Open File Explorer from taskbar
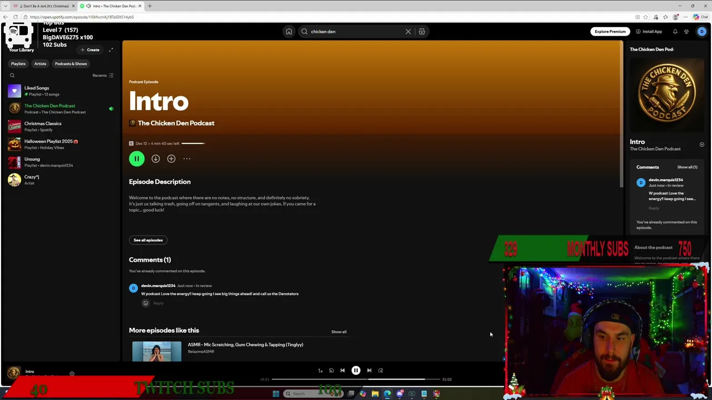The width and height of the screenshot is (712, 400). click(375, 394)
